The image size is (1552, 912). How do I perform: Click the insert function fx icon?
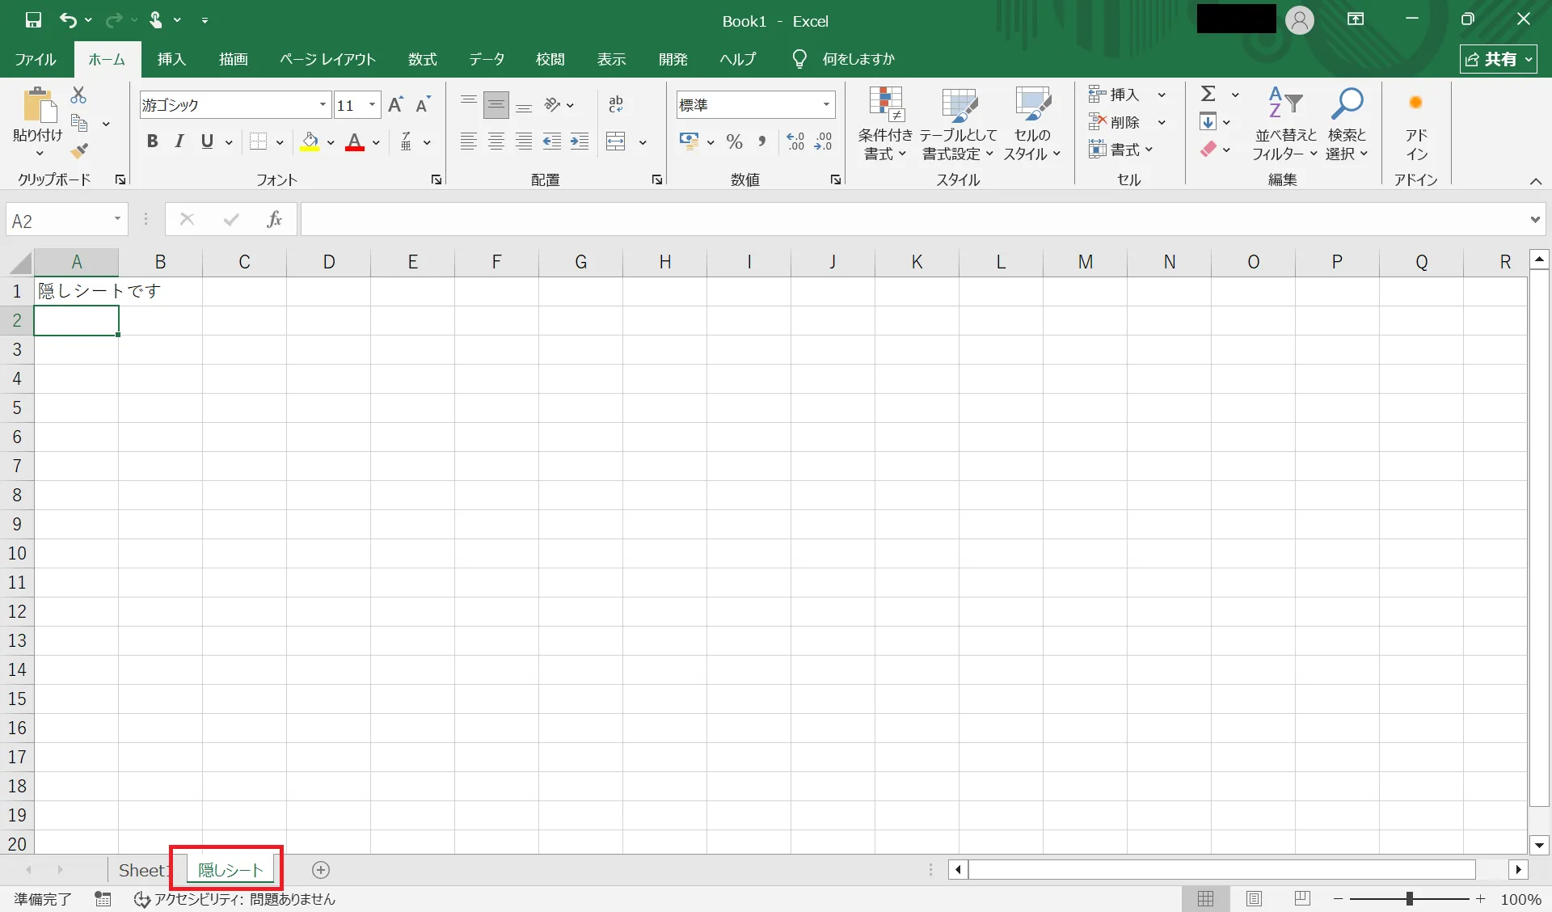[x=274, y=220]
